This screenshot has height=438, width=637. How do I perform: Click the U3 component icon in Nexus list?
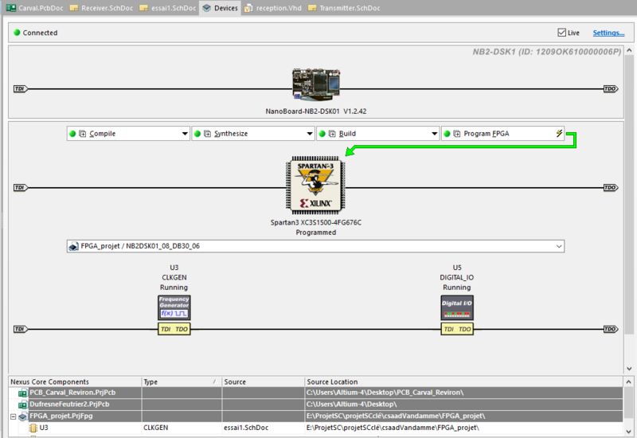[x=33, y=428]
